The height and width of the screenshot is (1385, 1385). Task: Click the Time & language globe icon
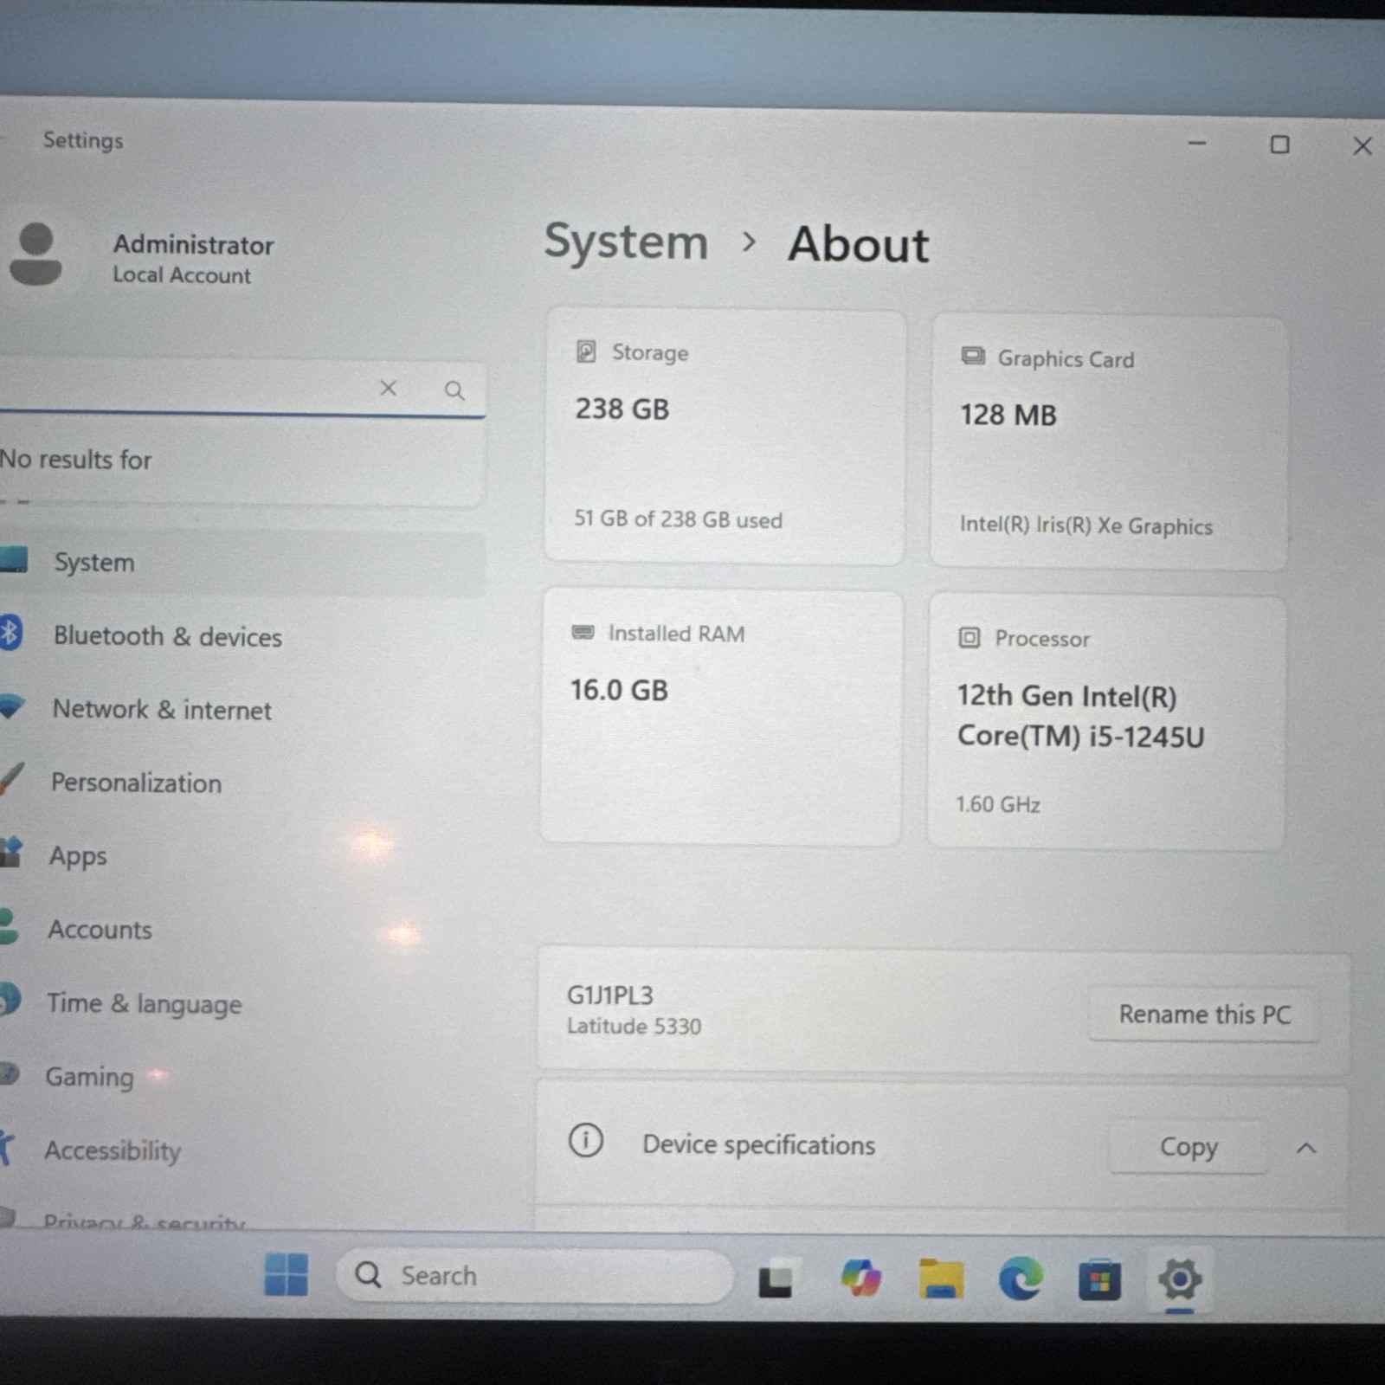point(10,999)
